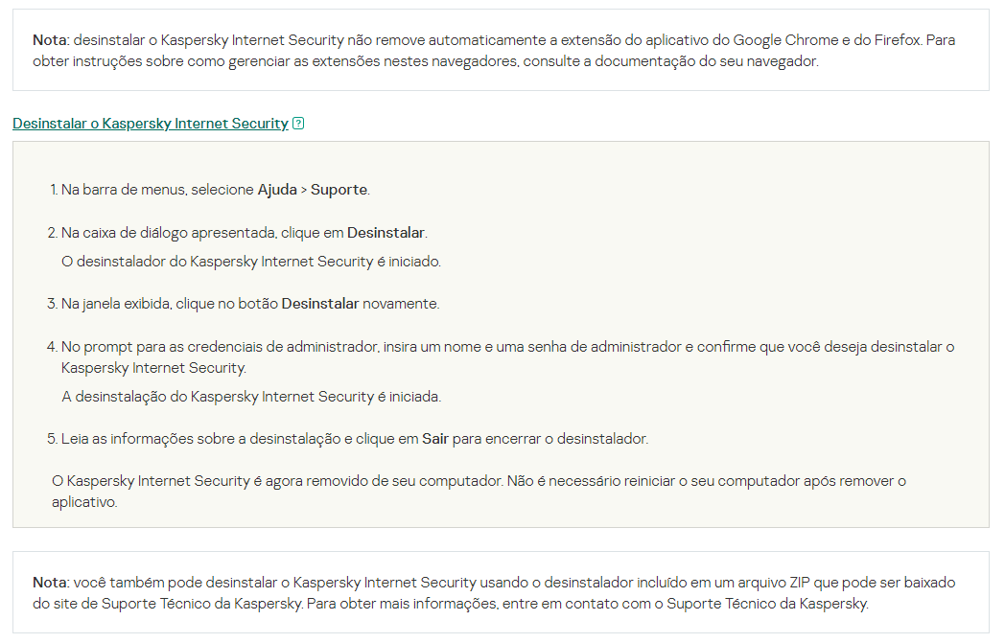Click 'Leia as informações' text in step 5

click(x=125, y=439)
